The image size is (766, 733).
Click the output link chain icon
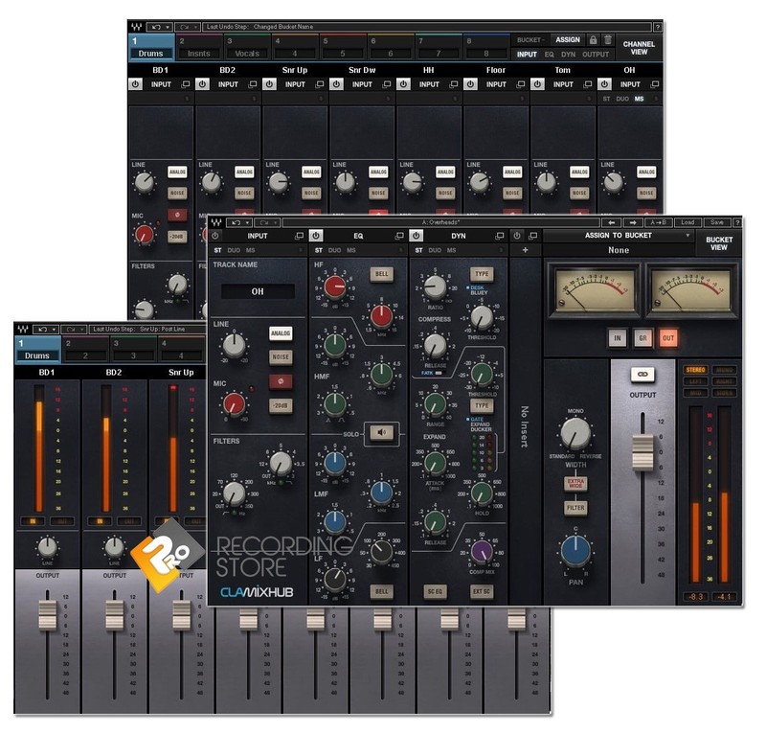pos(642,374)
